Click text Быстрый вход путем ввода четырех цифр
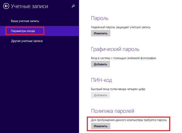This screenshot has width=182, height=133. (x=118, y=89)
